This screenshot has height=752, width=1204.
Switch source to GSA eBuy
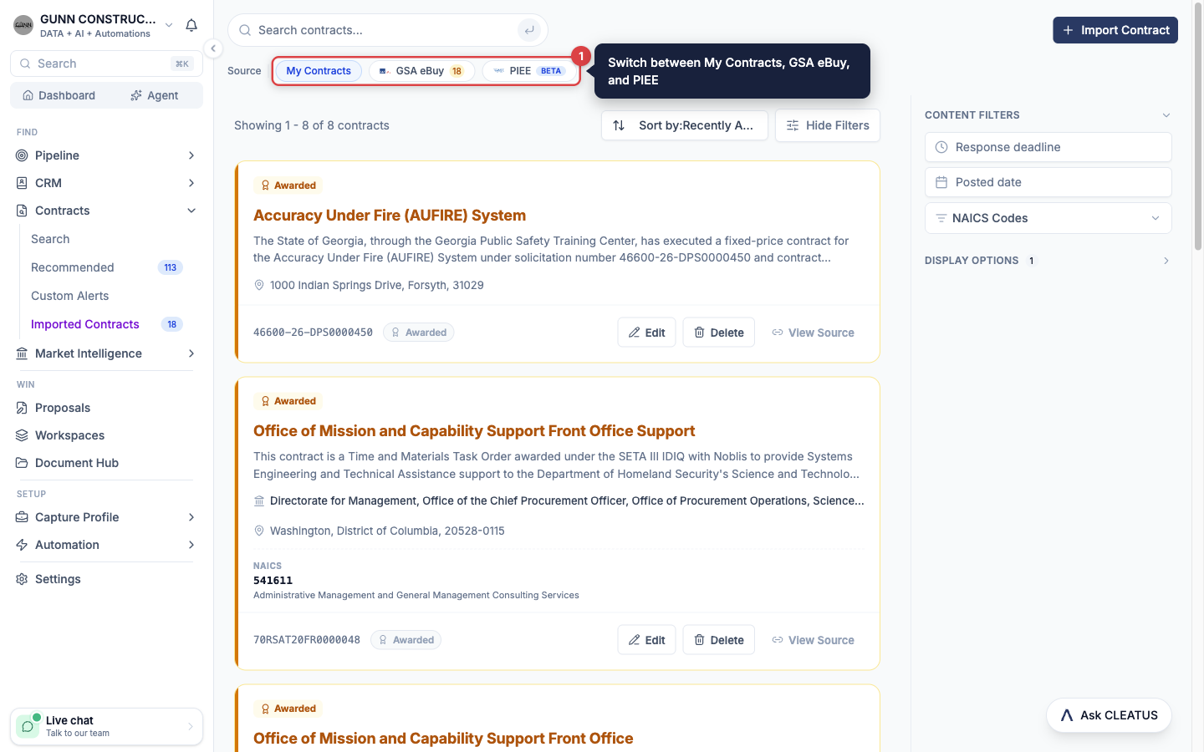tap(421, 71)
